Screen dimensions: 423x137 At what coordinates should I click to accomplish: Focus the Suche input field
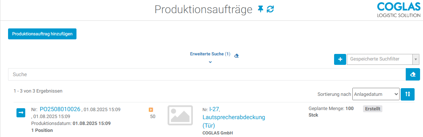[x=207, y=74]
